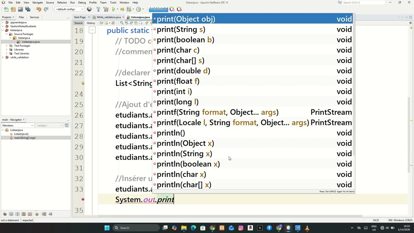Viewport: 414px width, 233px height.
Task: Open File Explorer from the taskbar
Action: click(184, 228)
